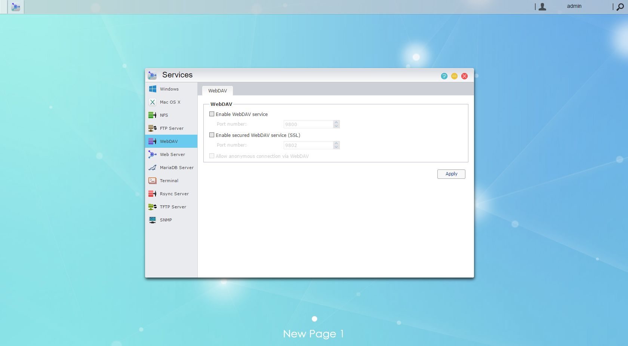Enable WebDAV service checkbox
Screen dimensions: 628x346
coord(212,114)
